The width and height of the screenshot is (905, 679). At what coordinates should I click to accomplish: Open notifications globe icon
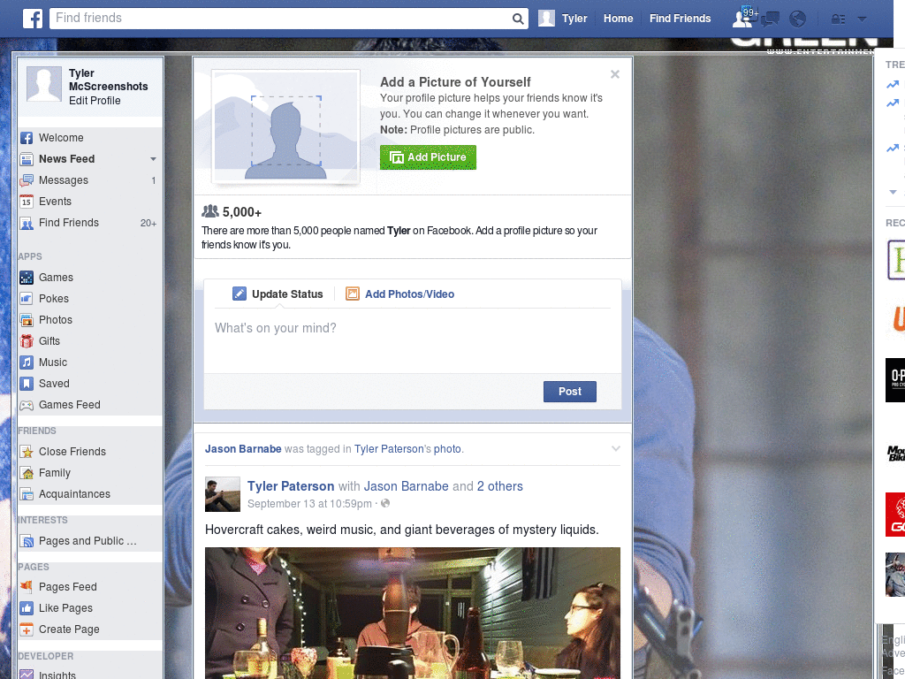point(798,19)
